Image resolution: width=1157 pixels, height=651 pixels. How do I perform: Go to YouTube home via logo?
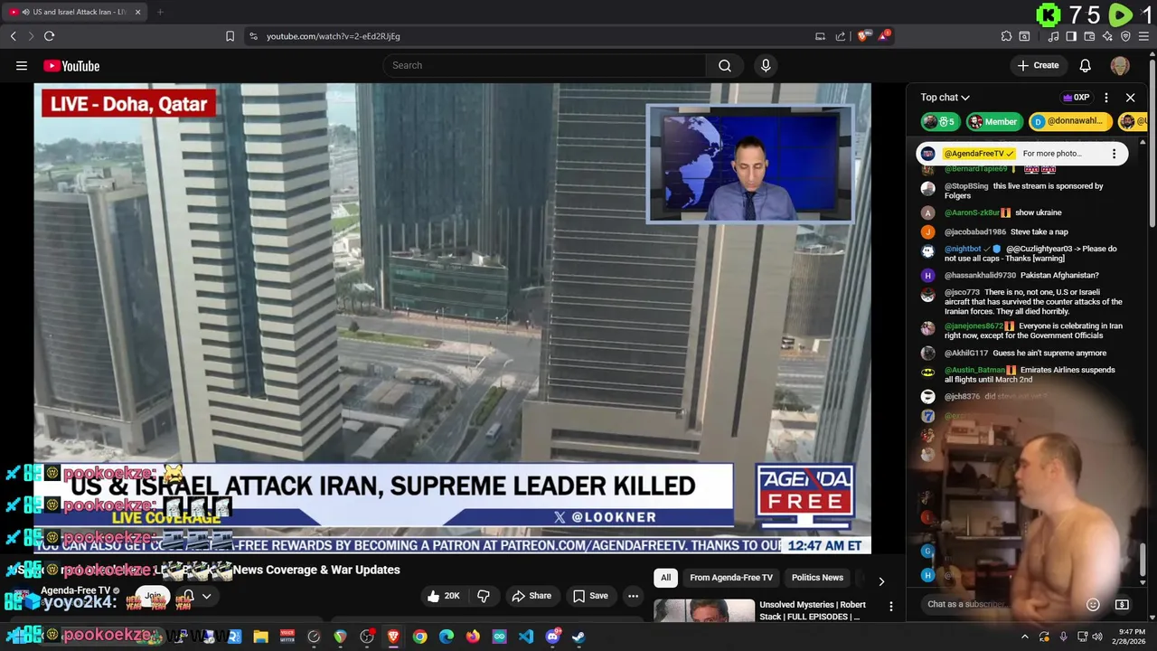tap(71, 65)
